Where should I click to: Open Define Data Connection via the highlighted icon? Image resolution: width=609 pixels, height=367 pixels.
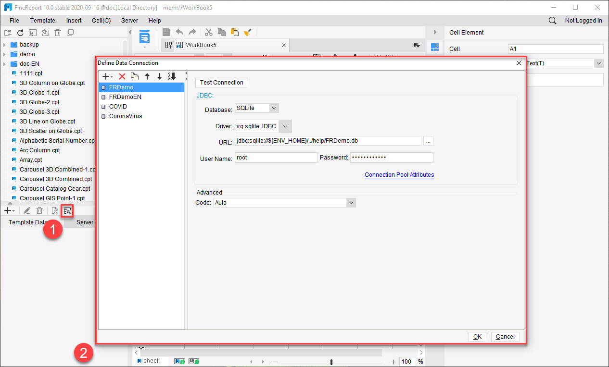67,210
